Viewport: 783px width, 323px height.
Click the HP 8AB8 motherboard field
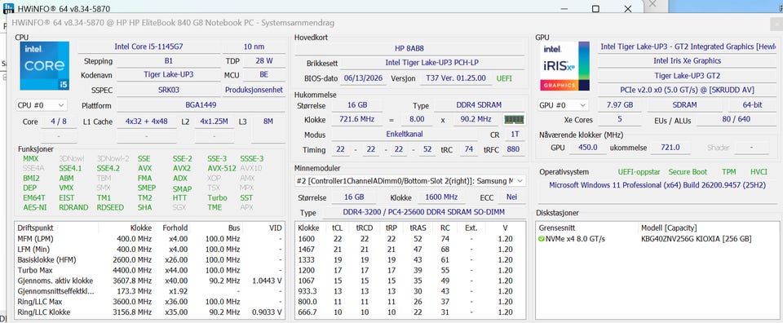click(409, 48)
